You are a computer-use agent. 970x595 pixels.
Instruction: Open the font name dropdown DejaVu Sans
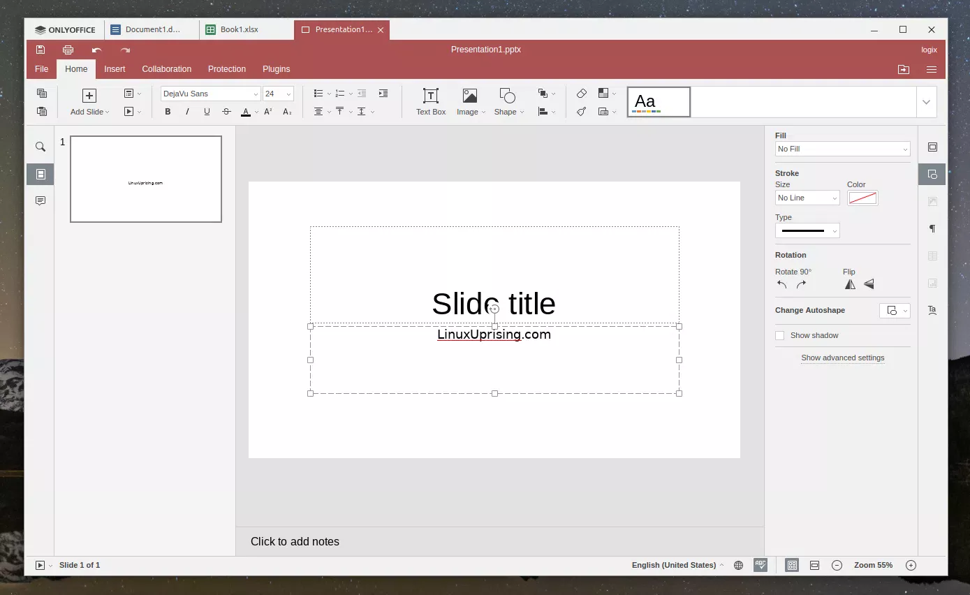tap(211, 94)
